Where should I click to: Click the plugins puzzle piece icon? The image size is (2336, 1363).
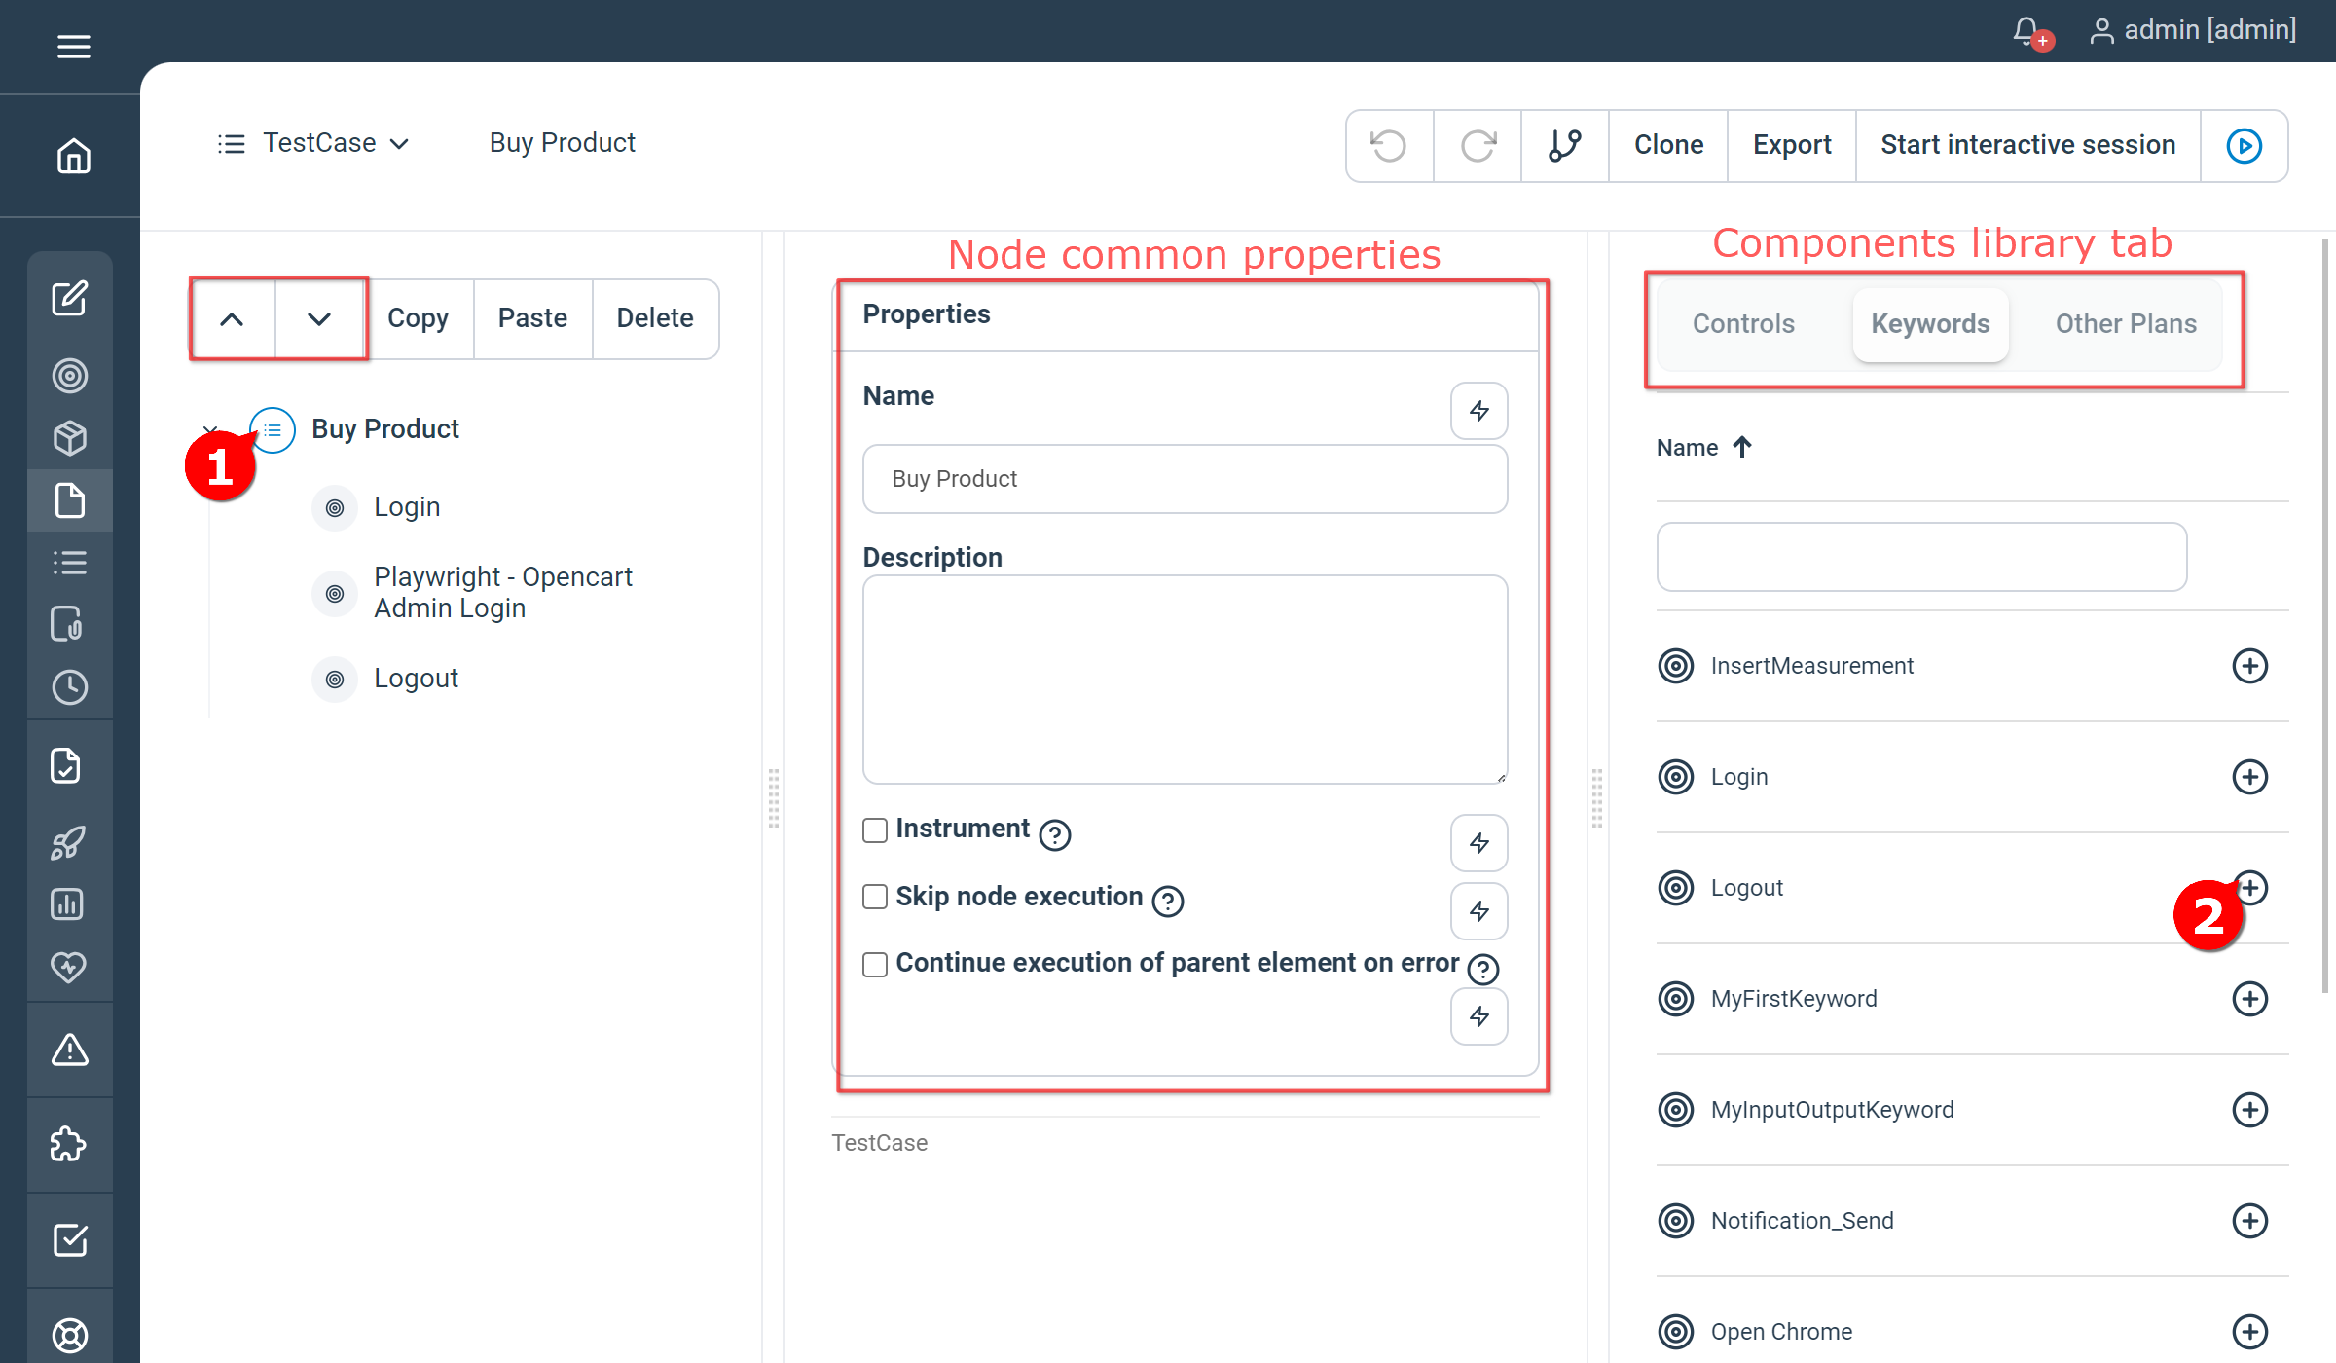[71, 1143]
